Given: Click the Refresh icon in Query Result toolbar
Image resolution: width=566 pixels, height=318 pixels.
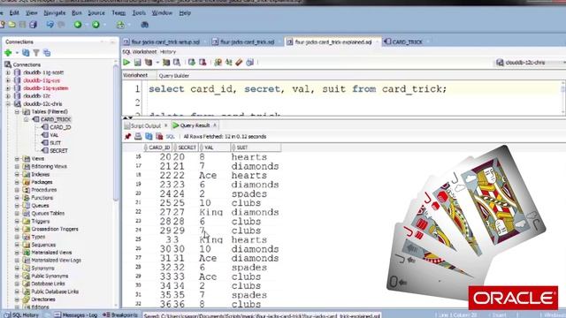Looking at the screenshot, I should (149, 136).
